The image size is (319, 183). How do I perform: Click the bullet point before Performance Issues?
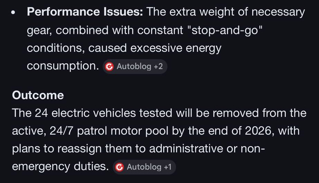click(13, 13)
